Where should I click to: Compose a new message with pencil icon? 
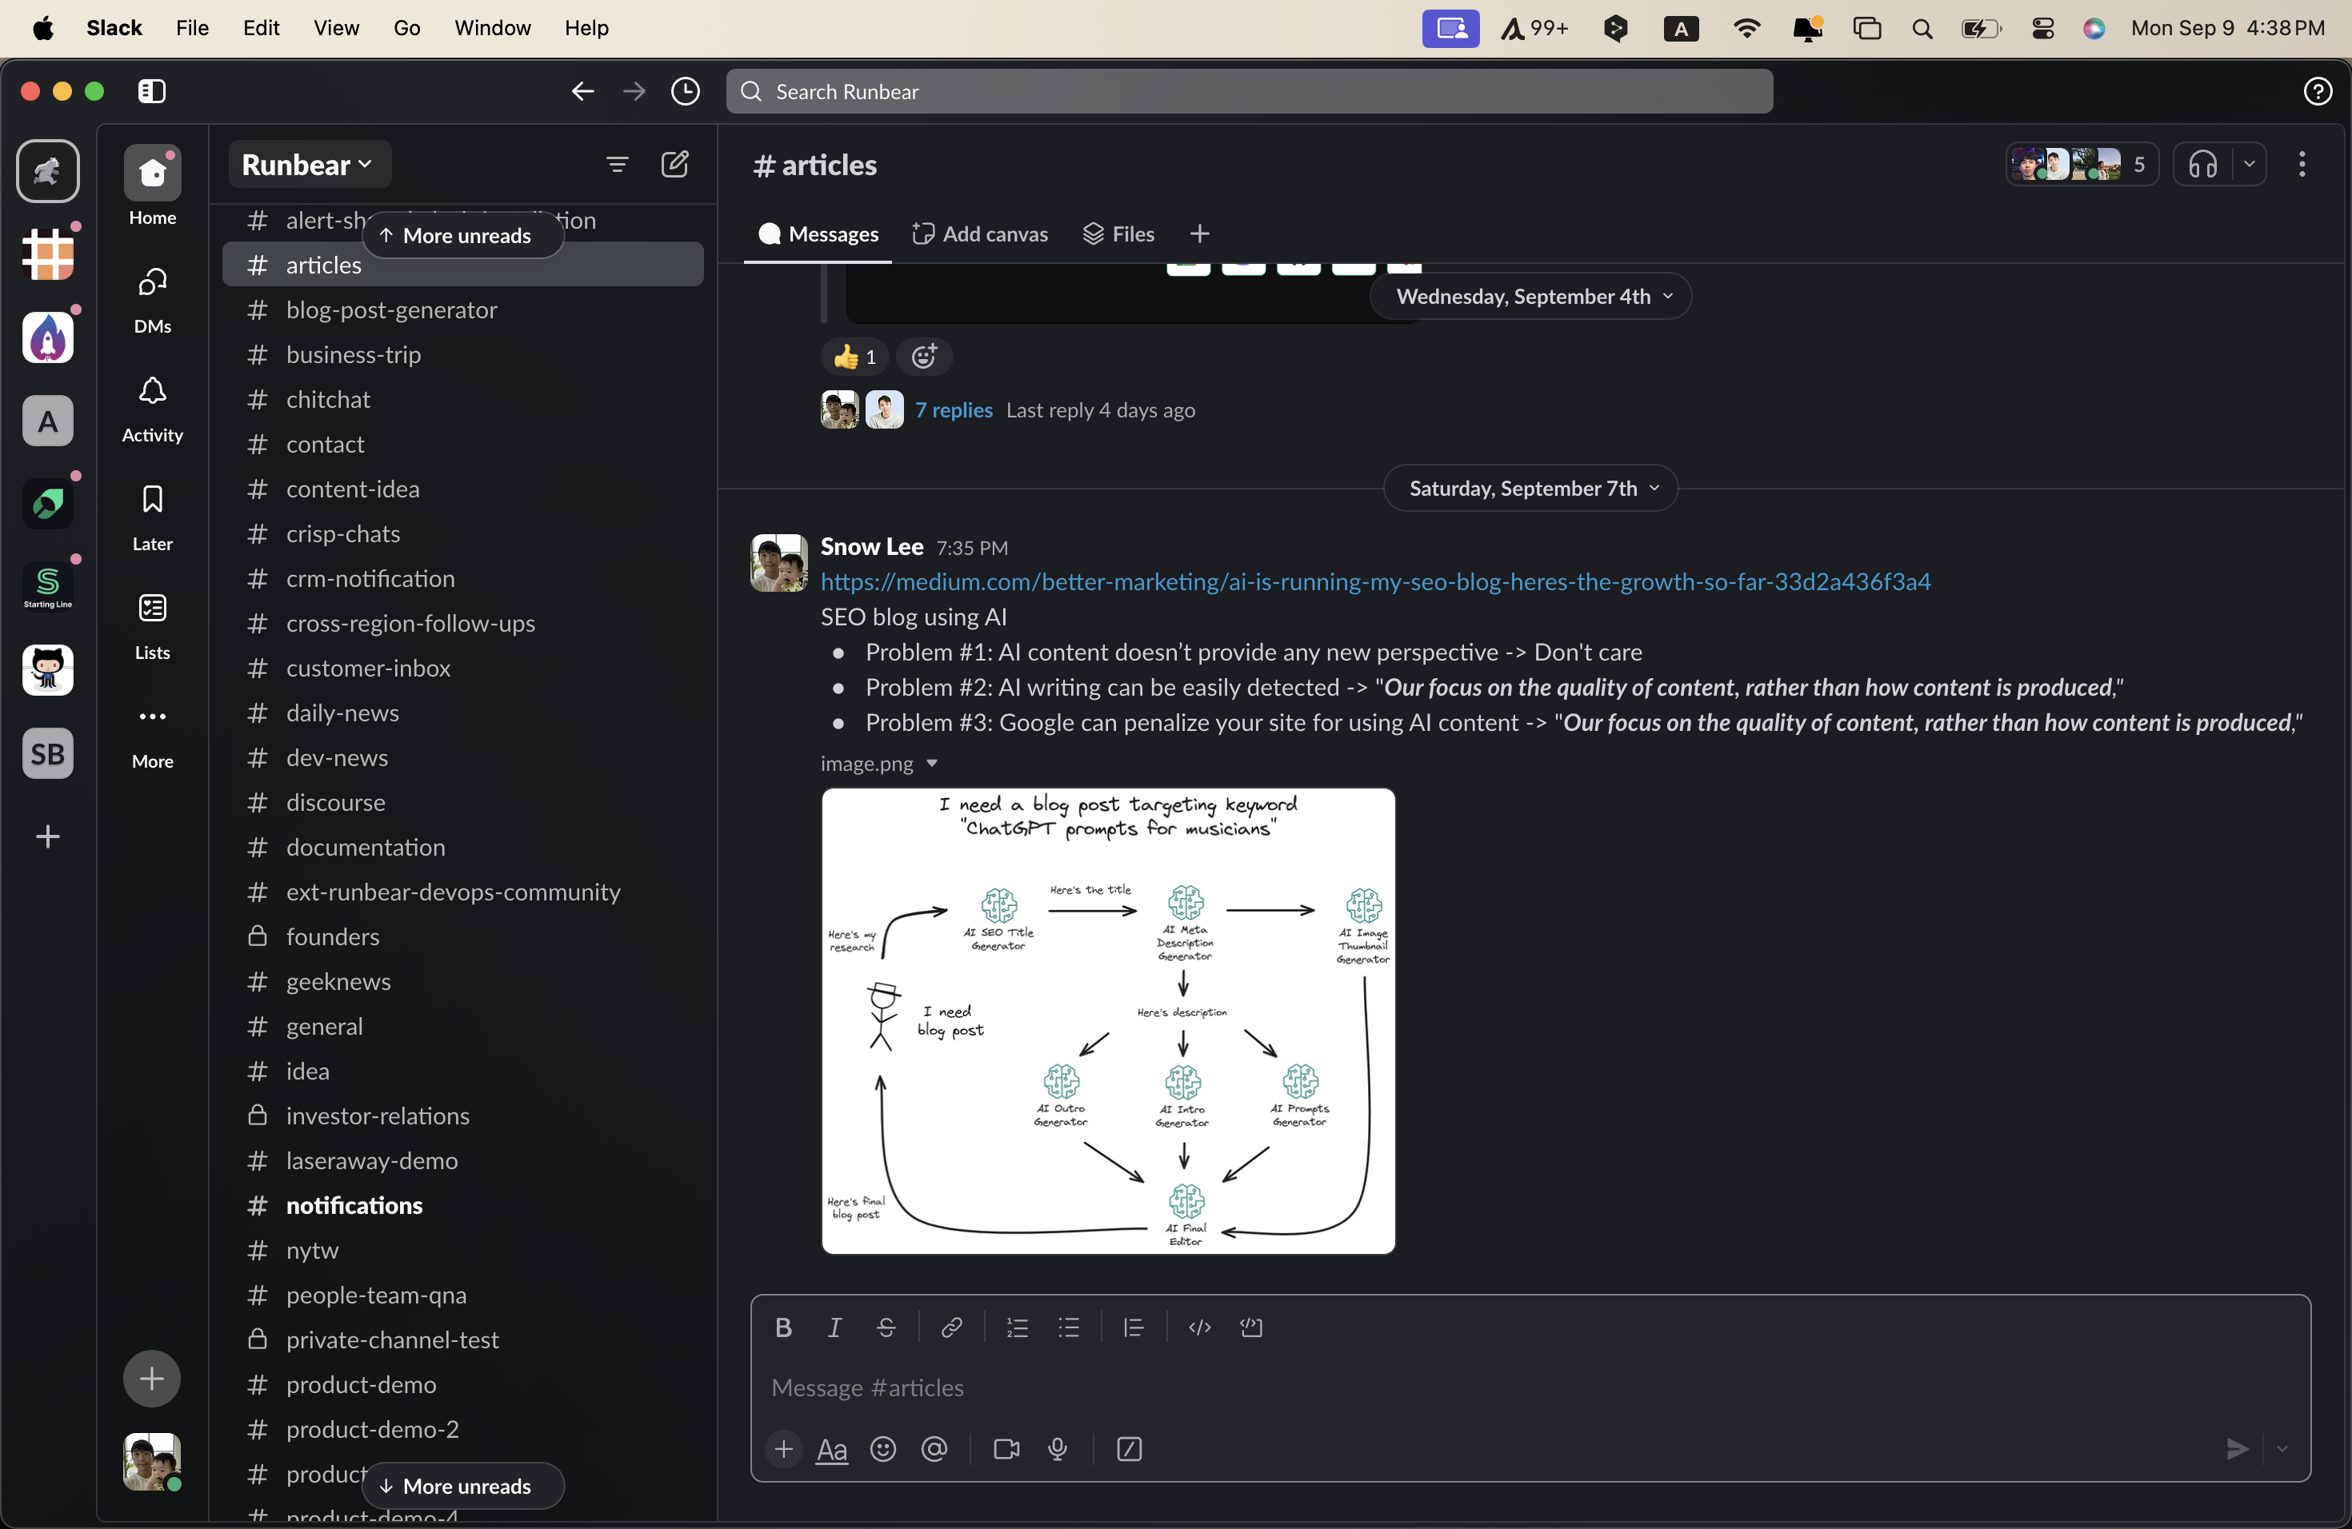(x=675, y=164)
